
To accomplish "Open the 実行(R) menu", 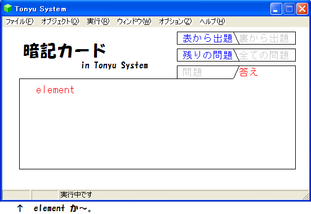I will 98,21.
